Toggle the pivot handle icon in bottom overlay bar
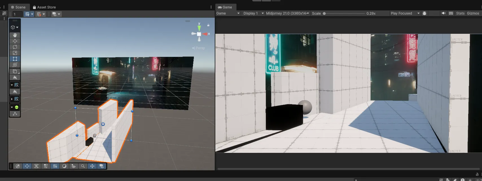 tap(92, 166)
